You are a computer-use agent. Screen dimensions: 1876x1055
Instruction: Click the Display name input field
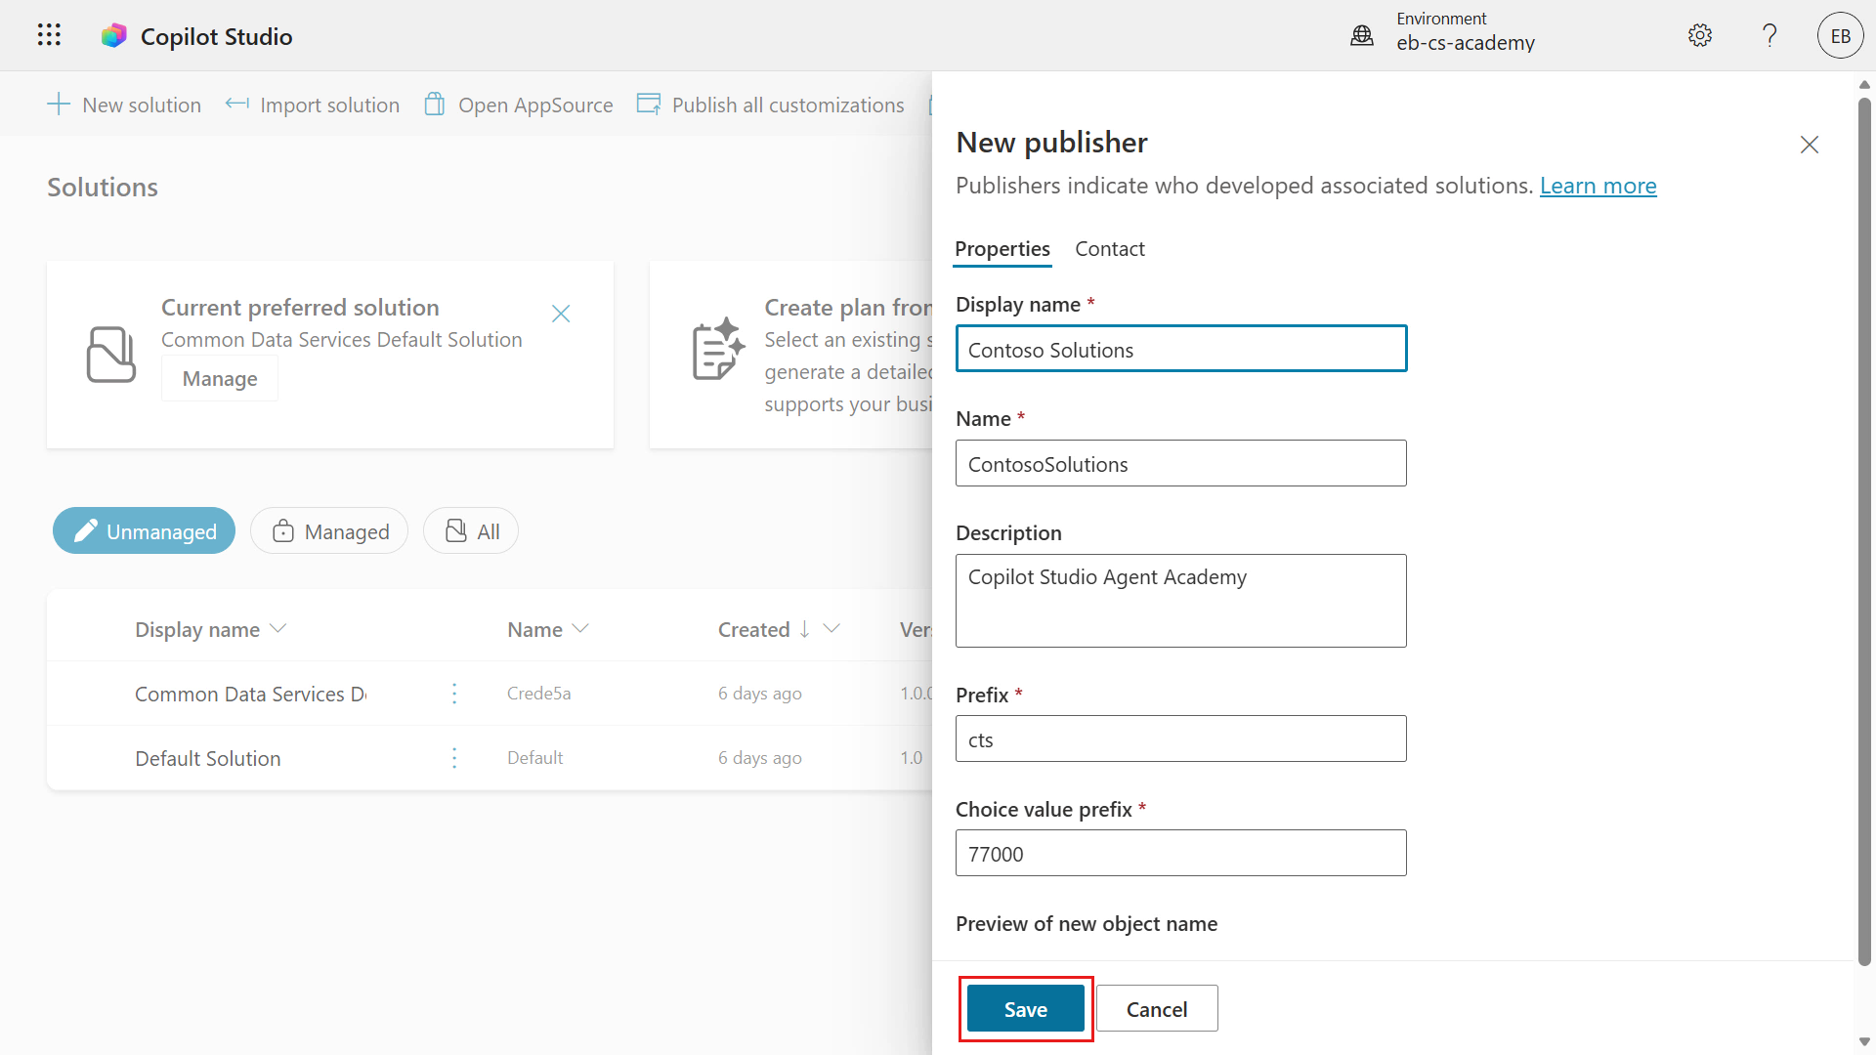(x=1181, y=349)
